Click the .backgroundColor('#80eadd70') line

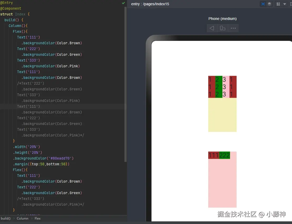[x=43, y=158]
